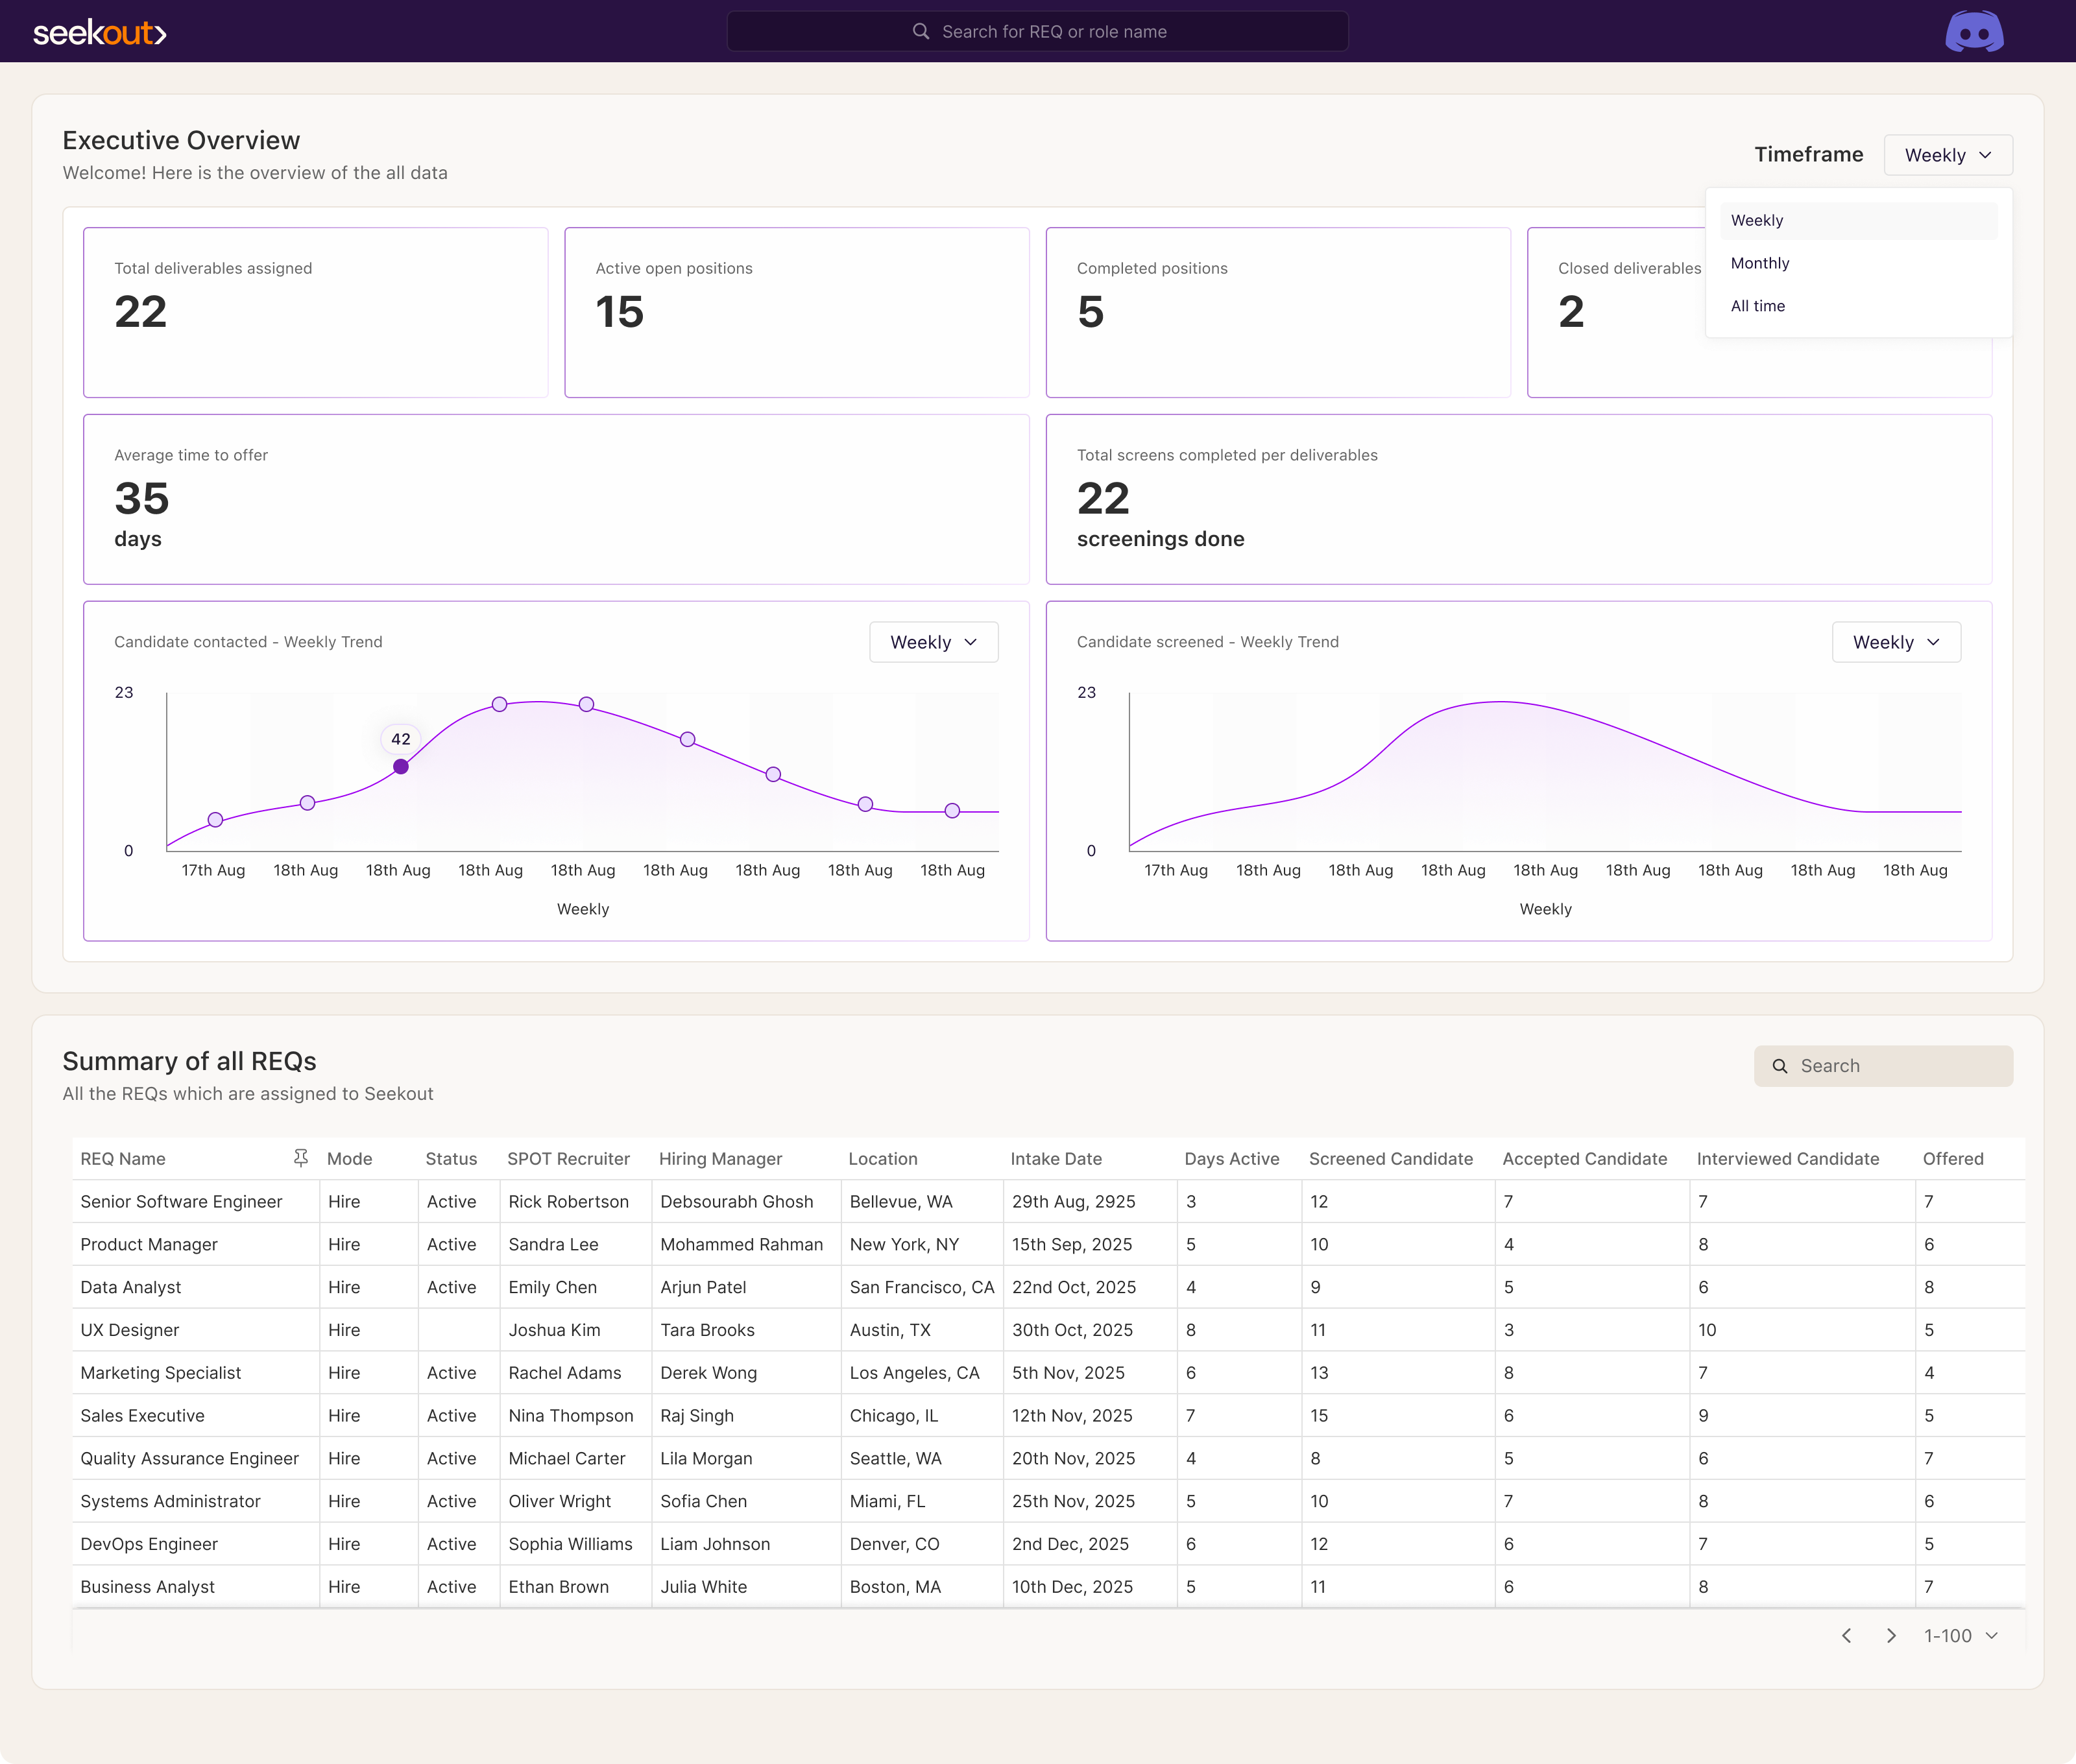Select Systems Administrator row name
This screenshot has width=2076, height=1764.
tap(170, 1502)
